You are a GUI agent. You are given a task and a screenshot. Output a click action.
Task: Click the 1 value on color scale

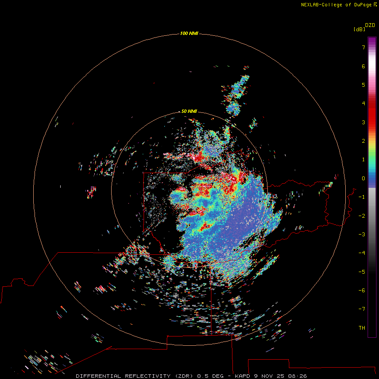(x=363, y=160)
